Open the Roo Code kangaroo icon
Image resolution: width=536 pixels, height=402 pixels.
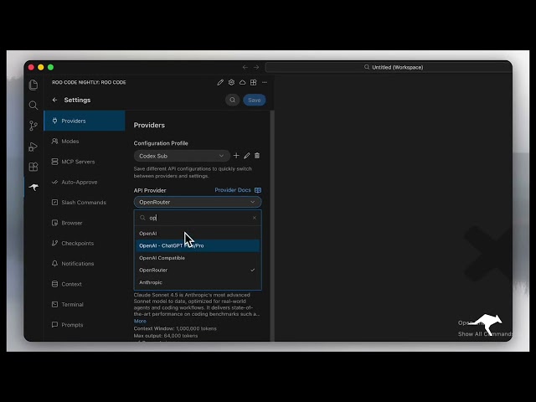33,187
